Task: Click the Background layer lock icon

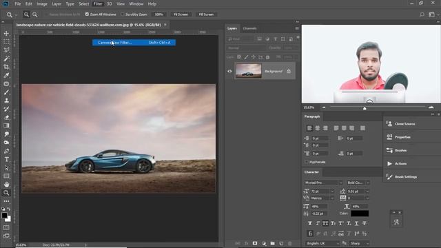Action: 289,71
